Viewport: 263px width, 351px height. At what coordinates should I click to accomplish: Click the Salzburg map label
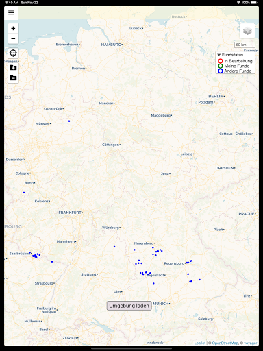click(x=205, y=319)
